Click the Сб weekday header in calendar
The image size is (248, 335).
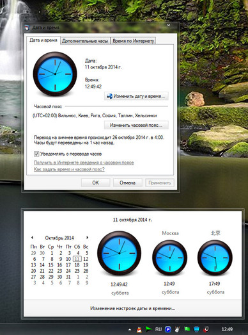(77, 247)
